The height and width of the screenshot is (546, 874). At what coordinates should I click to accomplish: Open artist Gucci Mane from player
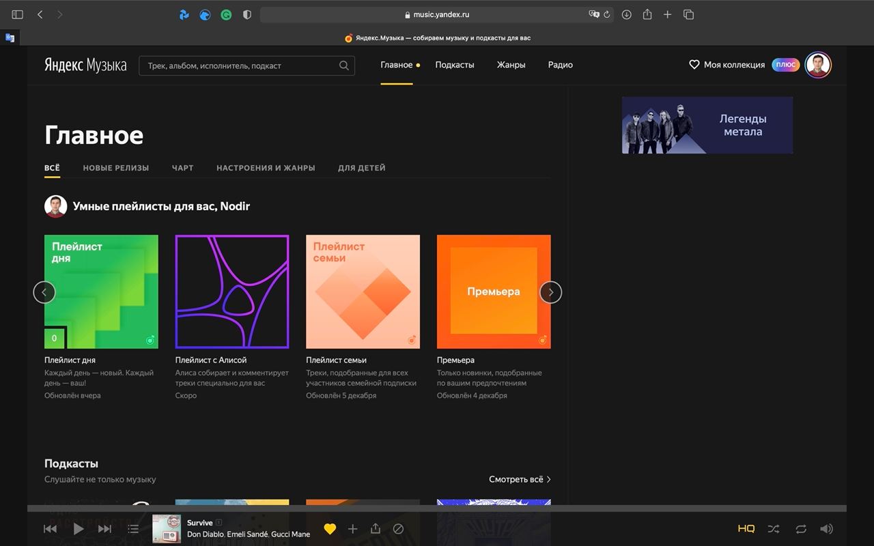[x=290, y=534]
